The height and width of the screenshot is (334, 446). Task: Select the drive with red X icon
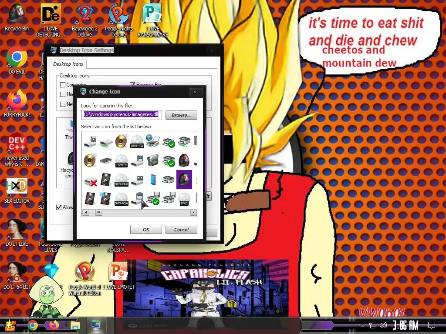pos(91,181)
